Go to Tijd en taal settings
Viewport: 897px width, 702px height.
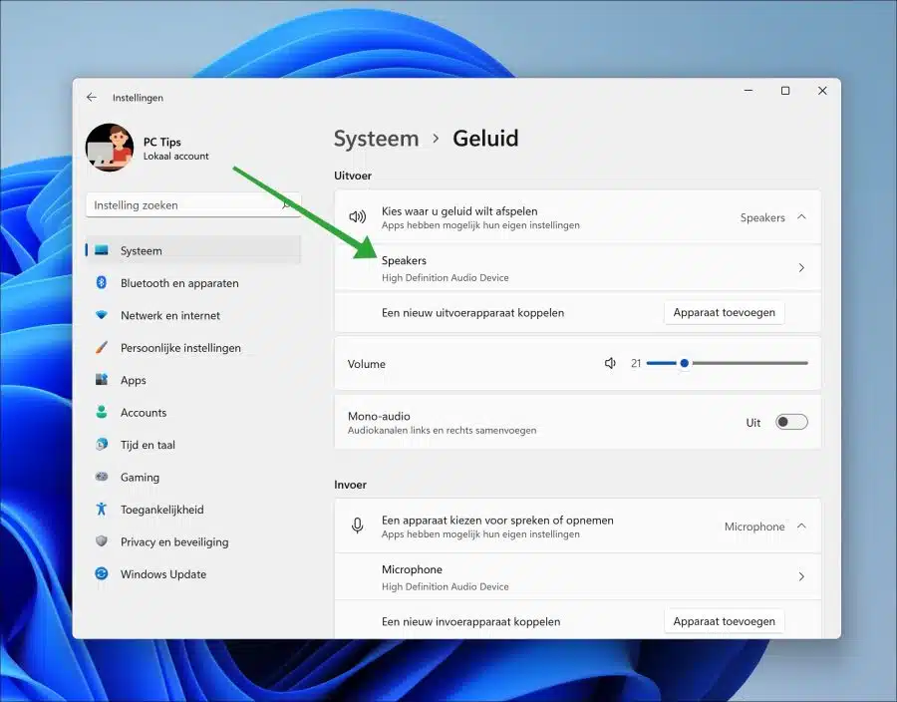(193, 445)
